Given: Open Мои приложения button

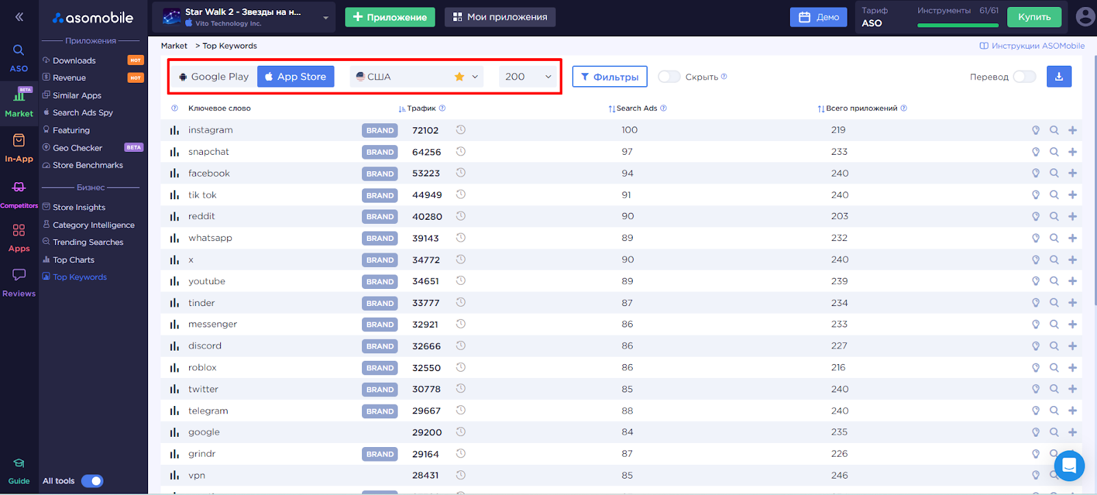Looking at the screenshot, I should tap(500, 17).
